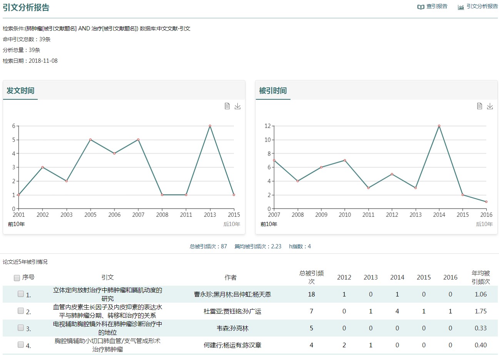The height and width of the screenshot is (355, 499).
Task: Download the 发文时间 chart image
Action: (x=237, y=106)
